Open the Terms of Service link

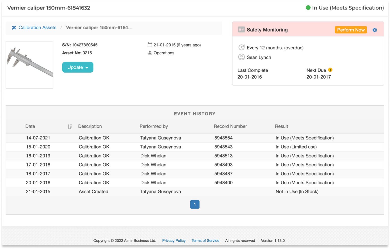pos(205,240)
